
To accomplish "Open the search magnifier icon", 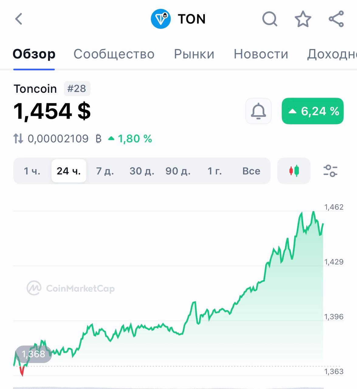I will coord(269,19).
